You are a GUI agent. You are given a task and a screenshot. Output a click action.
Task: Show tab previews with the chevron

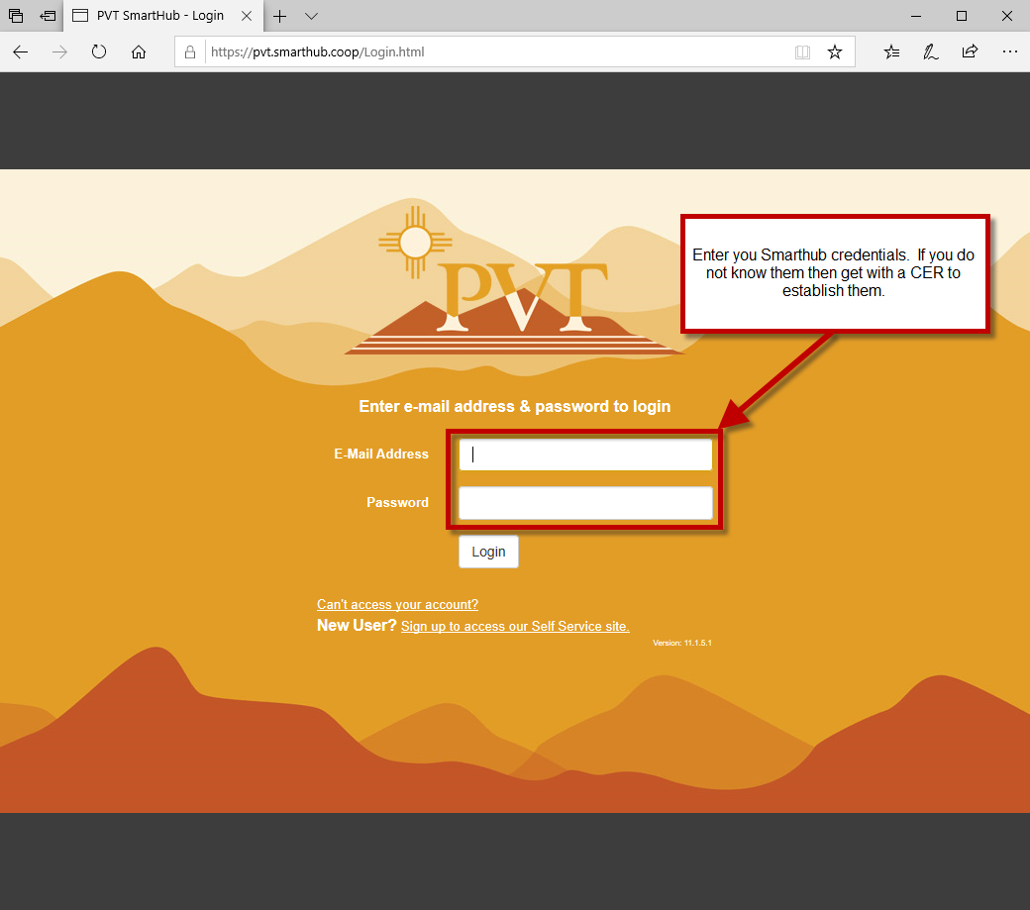pyautogui.click(x=311, y=16)
